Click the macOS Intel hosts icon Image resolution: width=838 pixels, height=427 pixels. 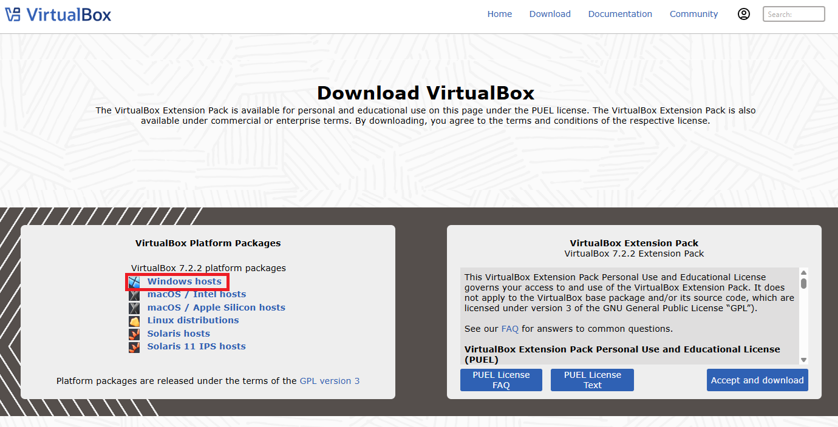tap(134, 295)
